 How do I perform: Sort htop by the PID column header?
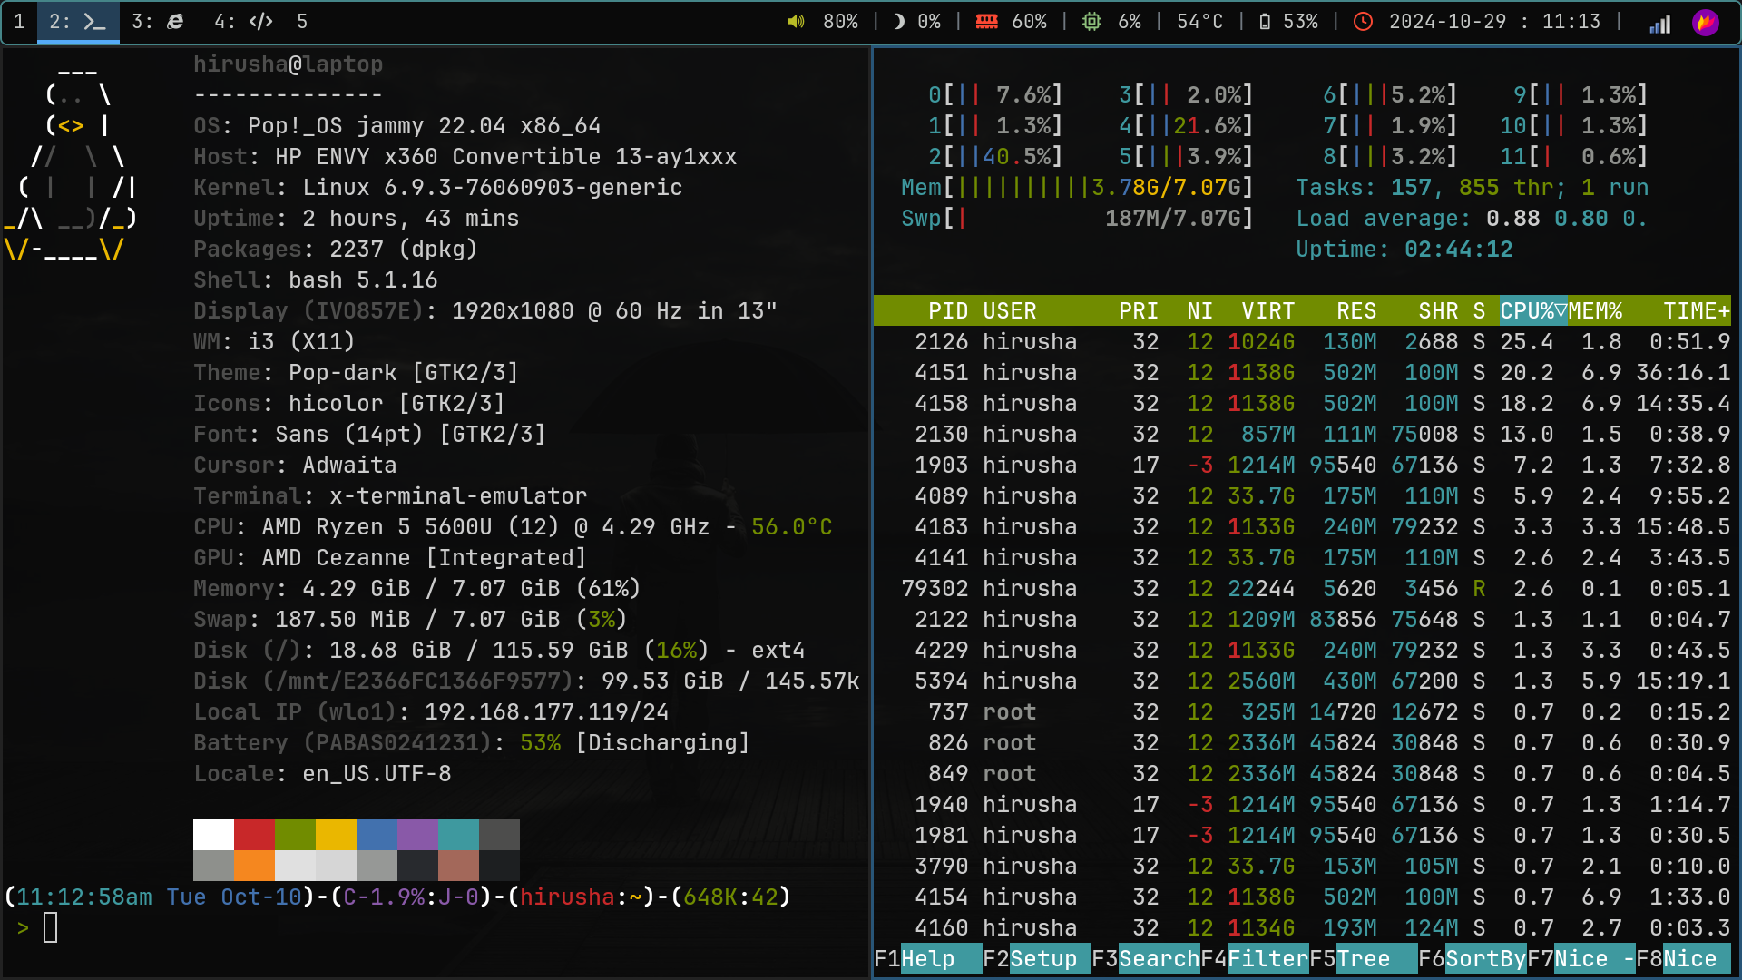point(948,311)
